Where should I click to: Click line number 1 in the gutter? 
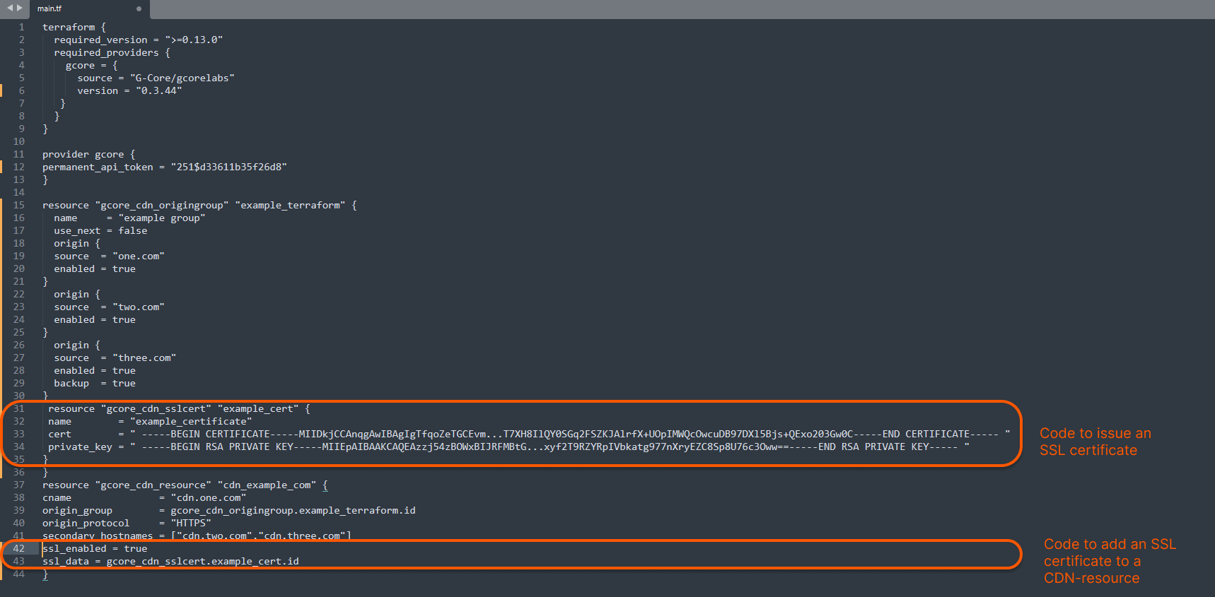[21, 28]
